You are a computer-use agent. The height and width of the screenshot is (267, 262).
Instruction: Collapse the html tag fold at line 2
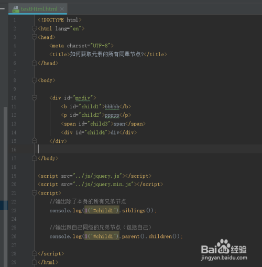(x=35, y=28)
